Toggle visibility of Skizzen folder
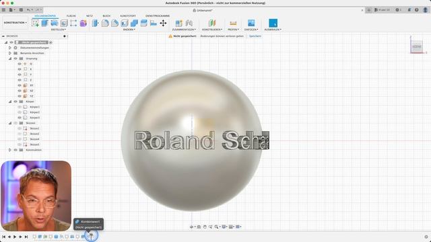 pyautogui.click(x=15, y=123)
